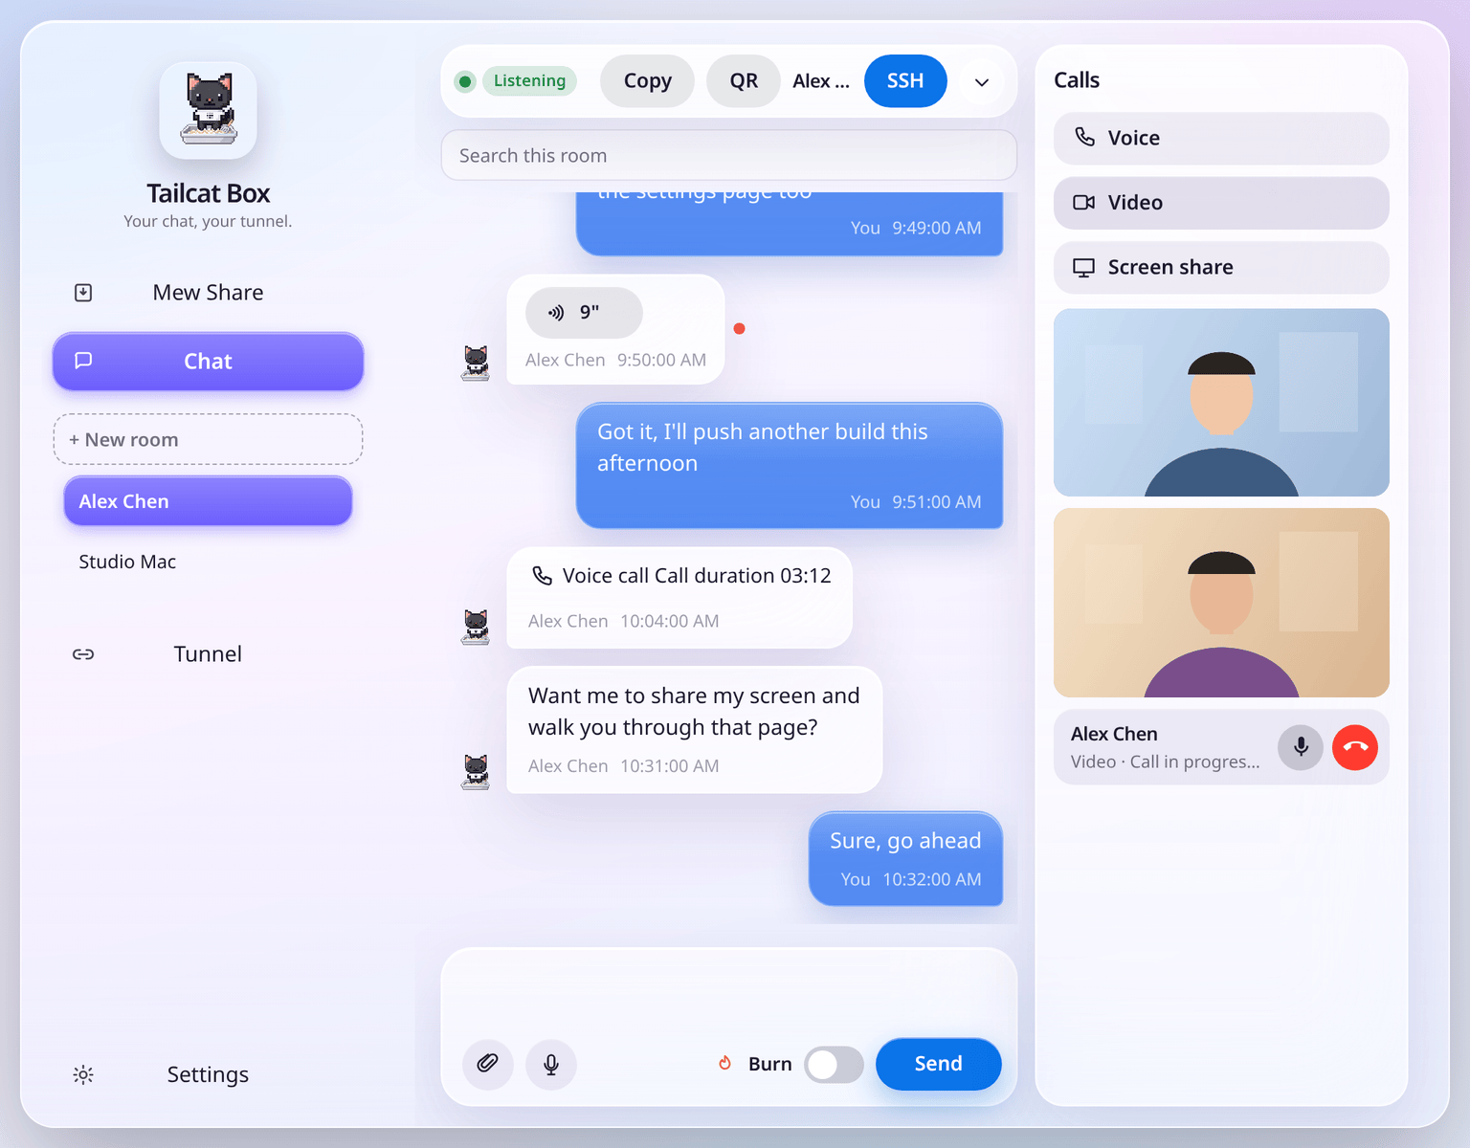
Task: Start Screen share
Action: pos(1221,267)
